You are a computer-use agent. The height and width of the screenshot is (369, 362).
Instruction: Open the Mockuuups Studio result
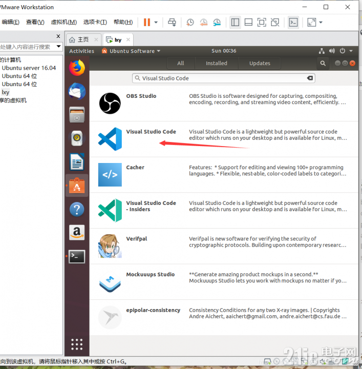pos(224,282)
